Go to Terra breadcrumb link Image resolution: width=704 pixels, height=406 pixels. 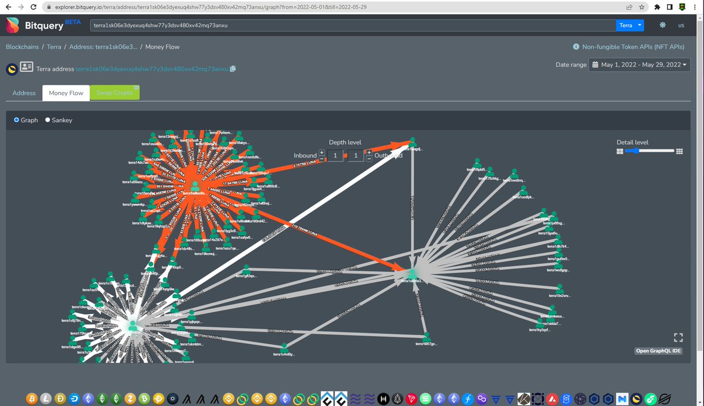click(54, 47)
